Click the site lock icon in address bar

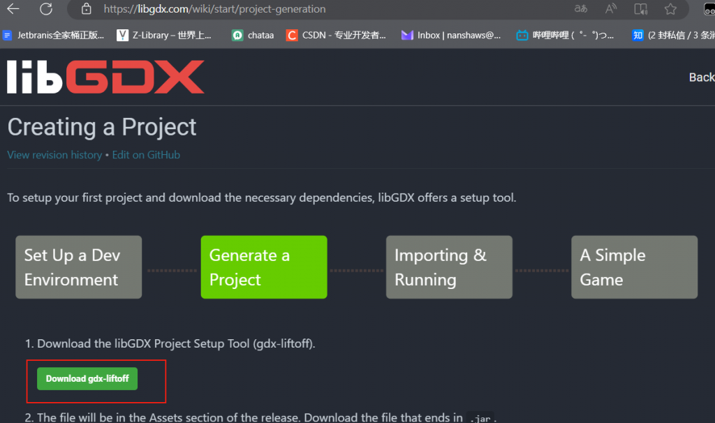coord(87,9)
